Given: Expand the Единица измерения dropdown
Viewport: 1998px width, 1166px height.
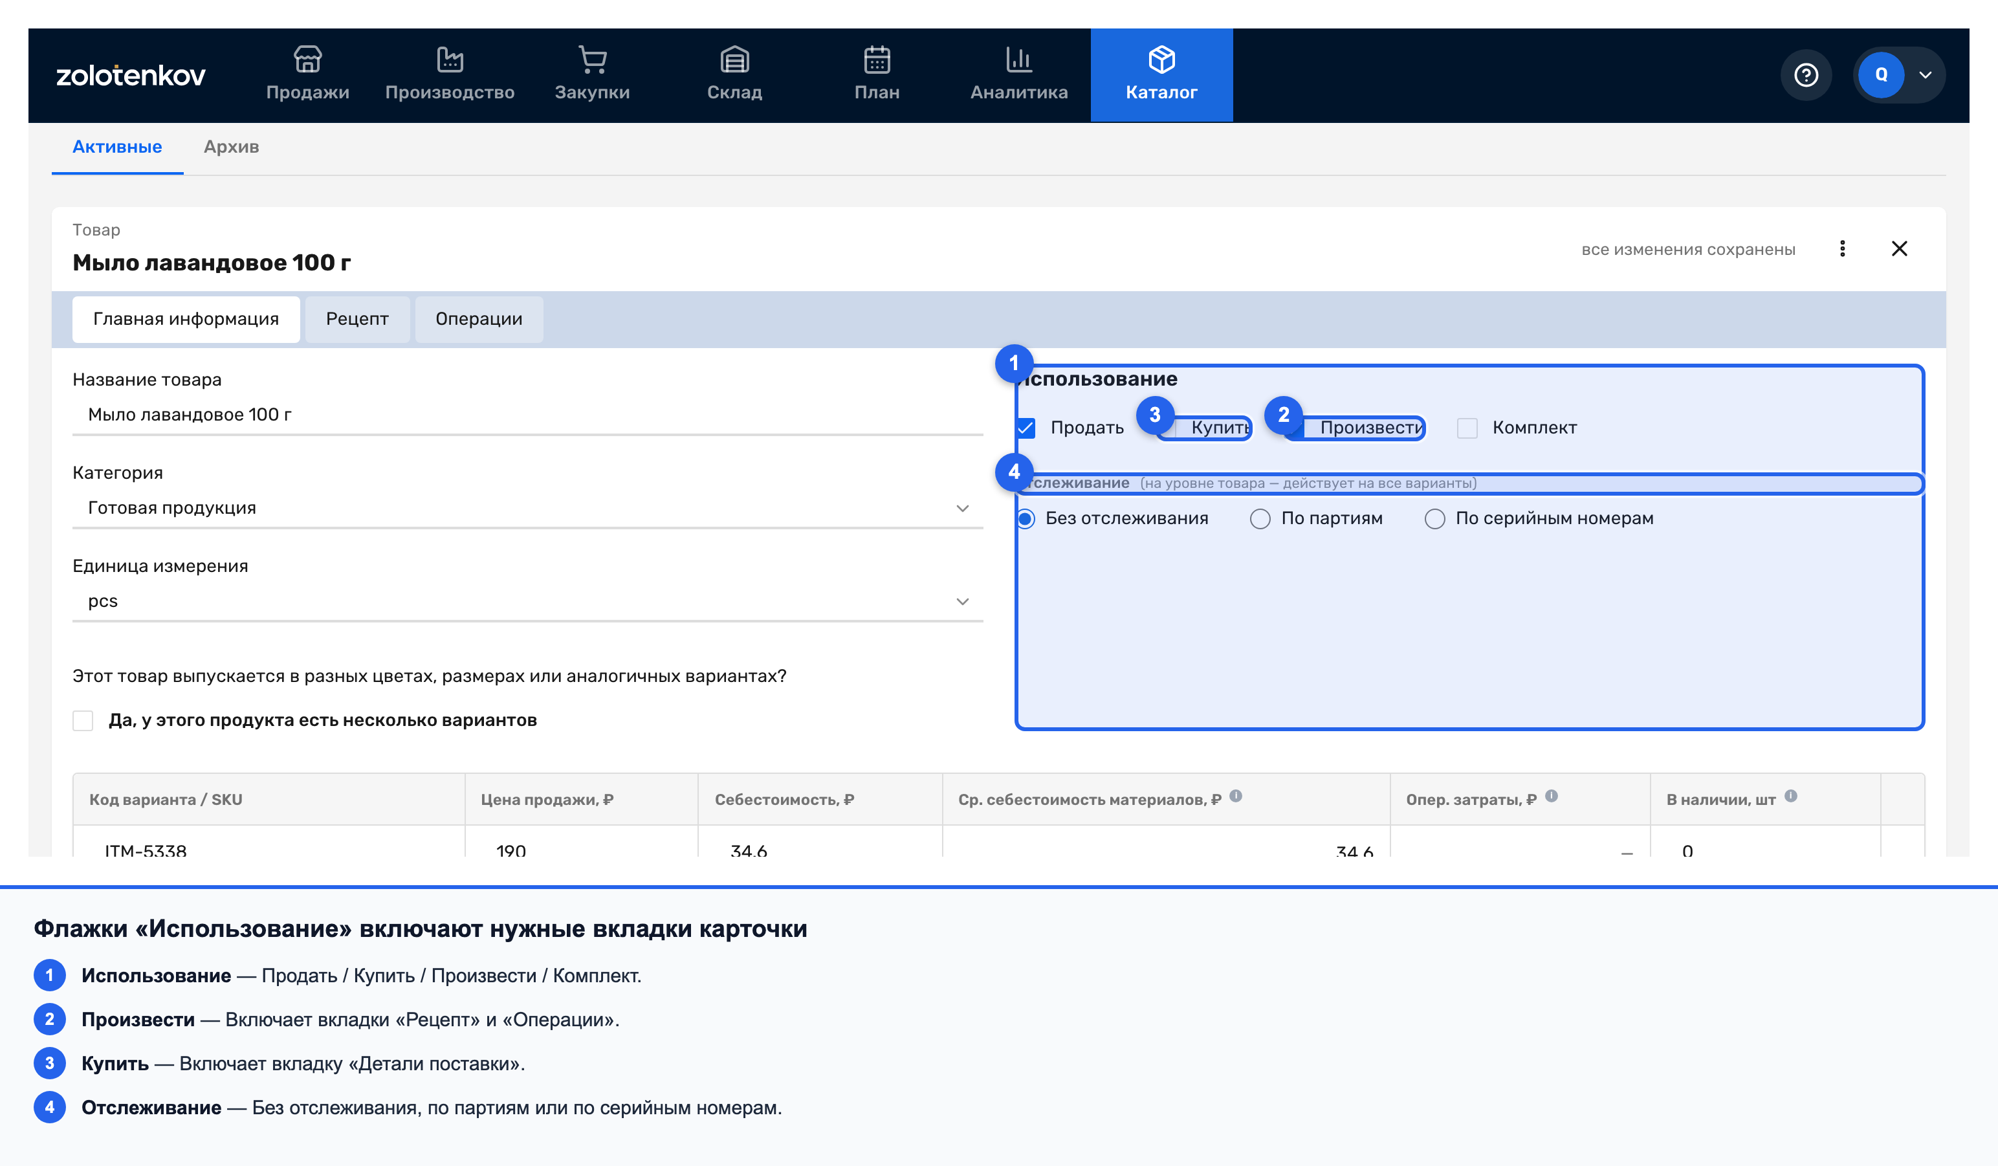Looking at the screenshot, I should 527,602.
